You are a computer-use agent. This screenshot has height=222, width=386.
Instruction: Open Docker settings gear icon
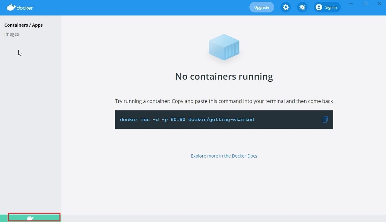point(285,7)
